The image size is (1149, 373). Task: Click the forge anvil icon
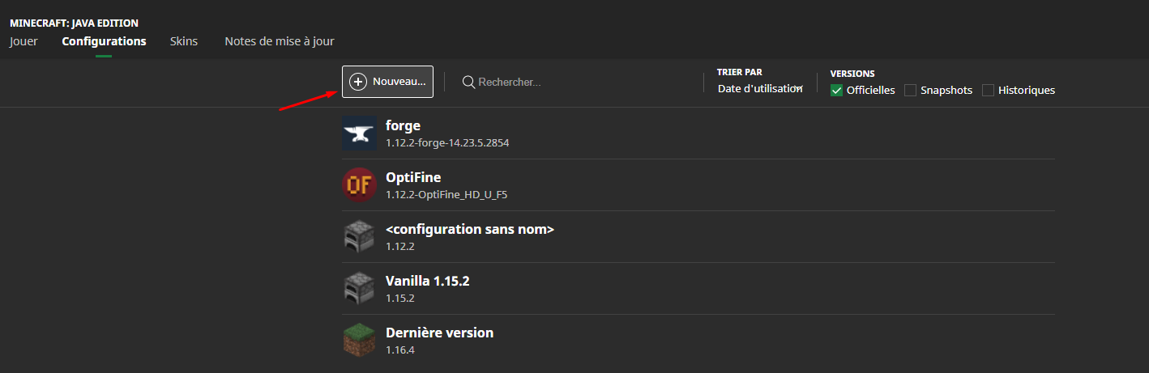[x=359, y=133]
